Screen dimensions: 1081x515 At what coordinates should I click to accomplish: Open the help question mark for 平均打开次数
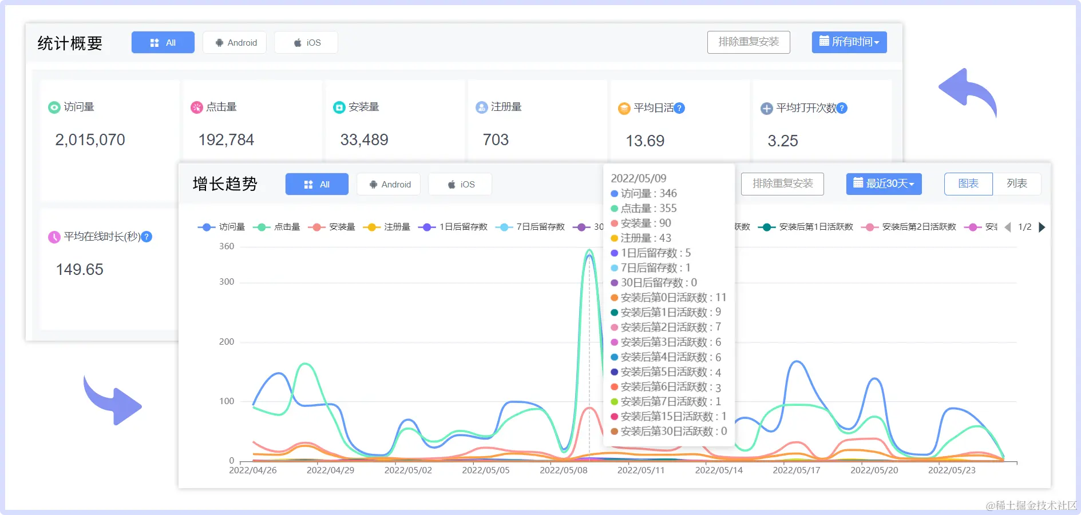[x=842, y=108]
